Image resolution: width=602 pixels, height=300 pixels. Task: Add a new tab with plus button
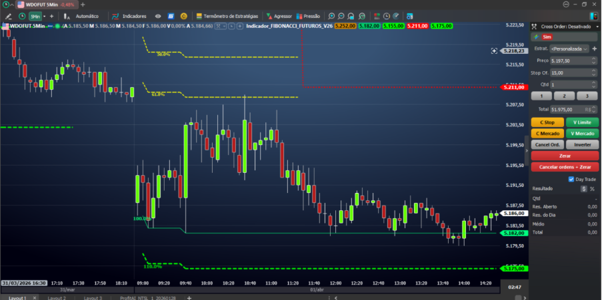(x=83, y=5)
